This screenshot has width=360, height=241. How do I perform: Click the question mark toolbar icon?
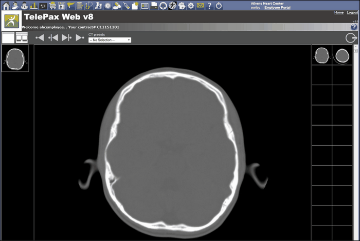click(209, 6)
